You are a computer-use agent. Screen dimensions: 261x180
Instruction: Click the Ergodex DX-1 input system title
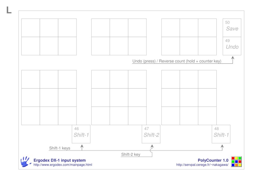click(60, 160)
